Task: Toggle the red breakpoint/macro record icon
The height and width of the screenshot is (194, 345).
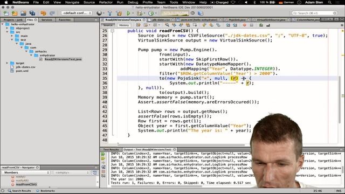Action: coord(244,25)
